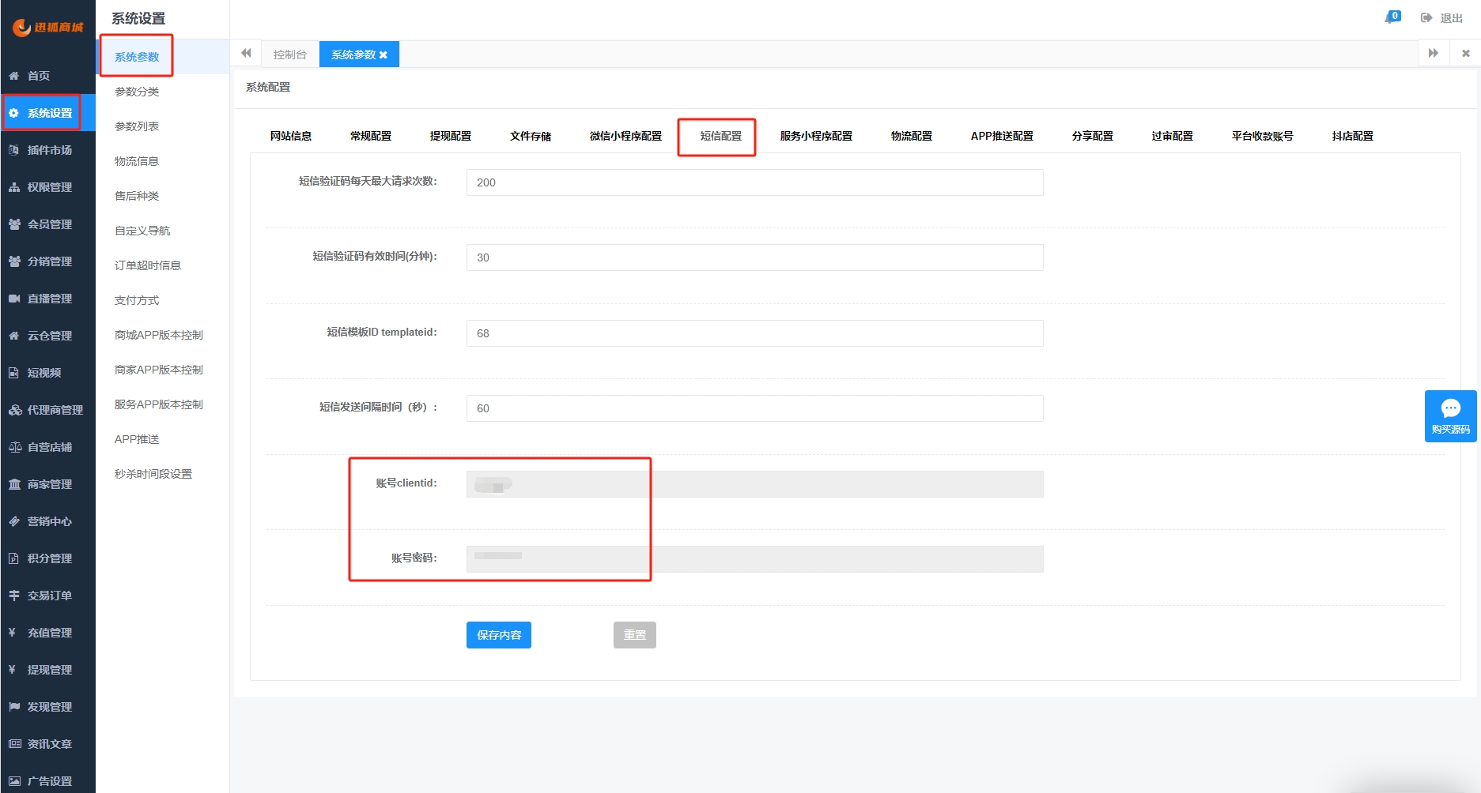Click the 退出 logout icon
Screen dimensions: 1481x793
point(1426,18)
